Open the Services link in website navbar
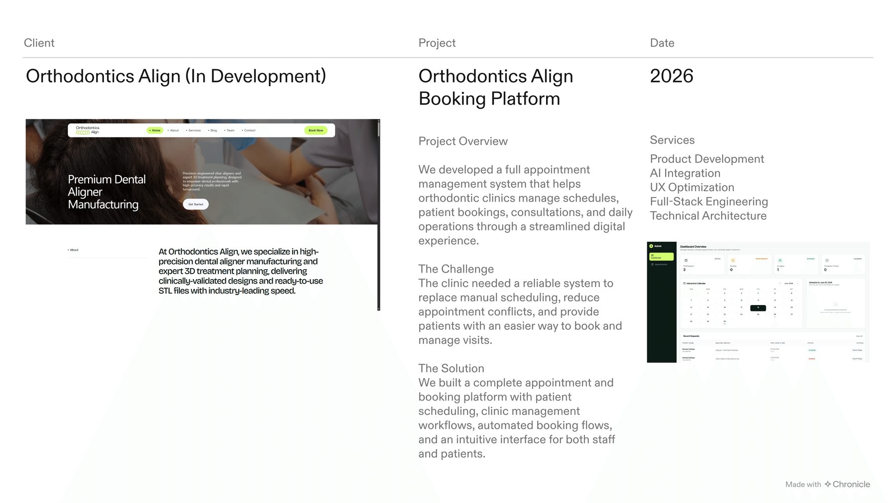 (x=193, y=130)
